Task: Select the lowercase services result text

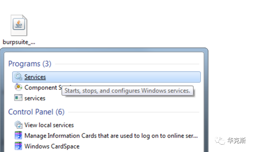Action: [x=35, y=98]
